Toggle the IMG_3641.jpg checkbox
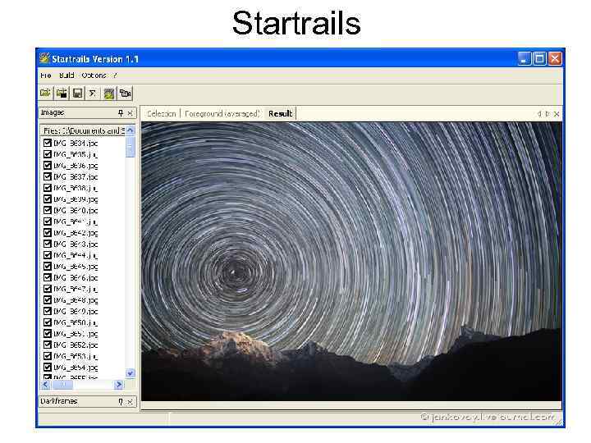Screen dimensions: 591x443 pos(48,221)
